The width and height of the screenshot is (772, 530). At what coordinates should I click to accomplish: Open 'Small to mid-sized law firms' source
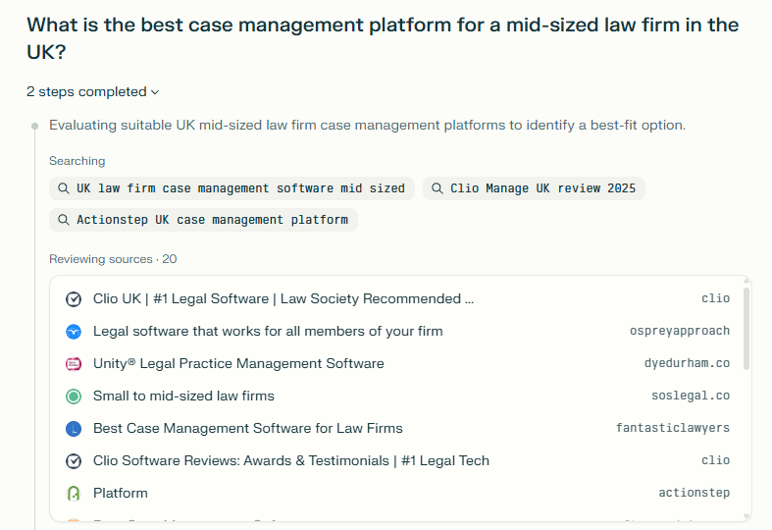tap(183, 396)
